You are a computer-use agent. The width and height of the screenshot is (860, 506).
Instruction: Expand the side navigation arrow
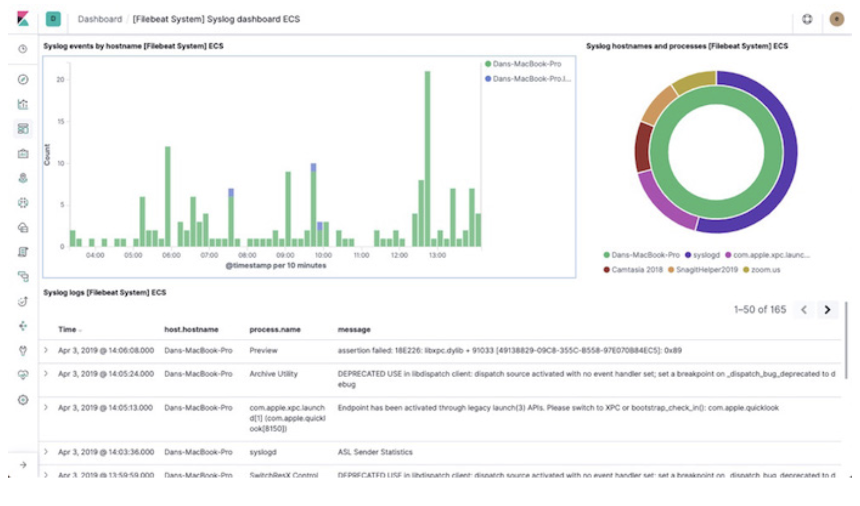(23, 465)
